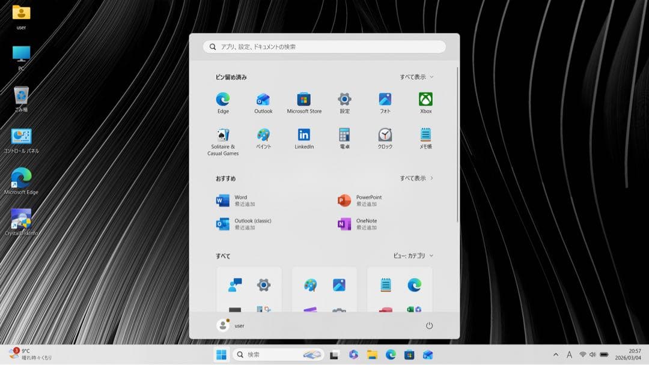649x365 pixels.
Task: Expand pinned apps with すべて表示 chevron
Action: (x=417, y=77)
